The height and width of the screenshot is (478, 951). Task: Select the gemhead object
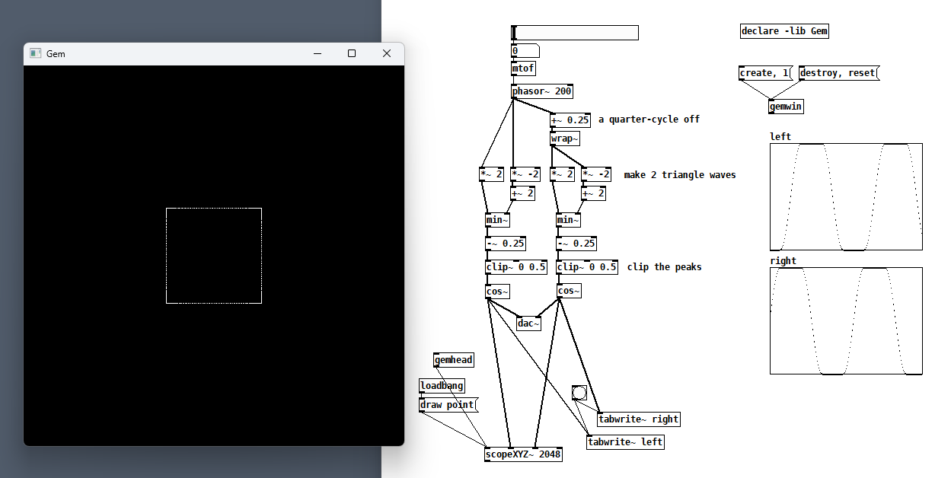pyautogui.click(x=454, y=360)
